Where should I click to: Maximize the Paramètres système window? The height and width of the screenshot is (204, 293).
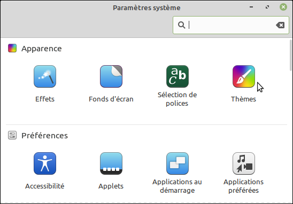(267, 7)
